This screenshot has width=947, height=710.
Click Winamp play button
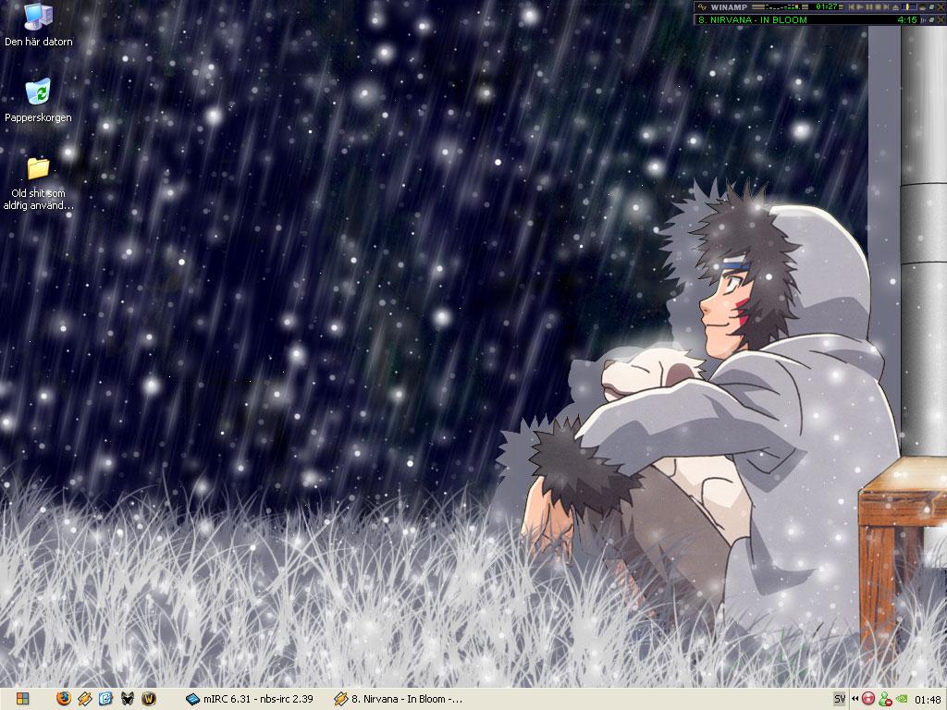tap(860, 7)
